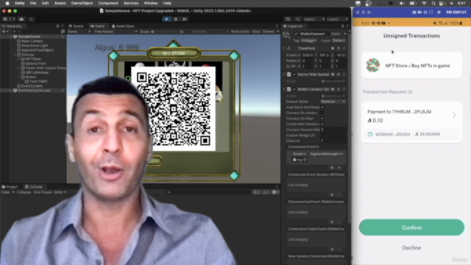This screenshot has height=265, width=471.
Task: Click the Position X input field
Action: coord(308,55)
